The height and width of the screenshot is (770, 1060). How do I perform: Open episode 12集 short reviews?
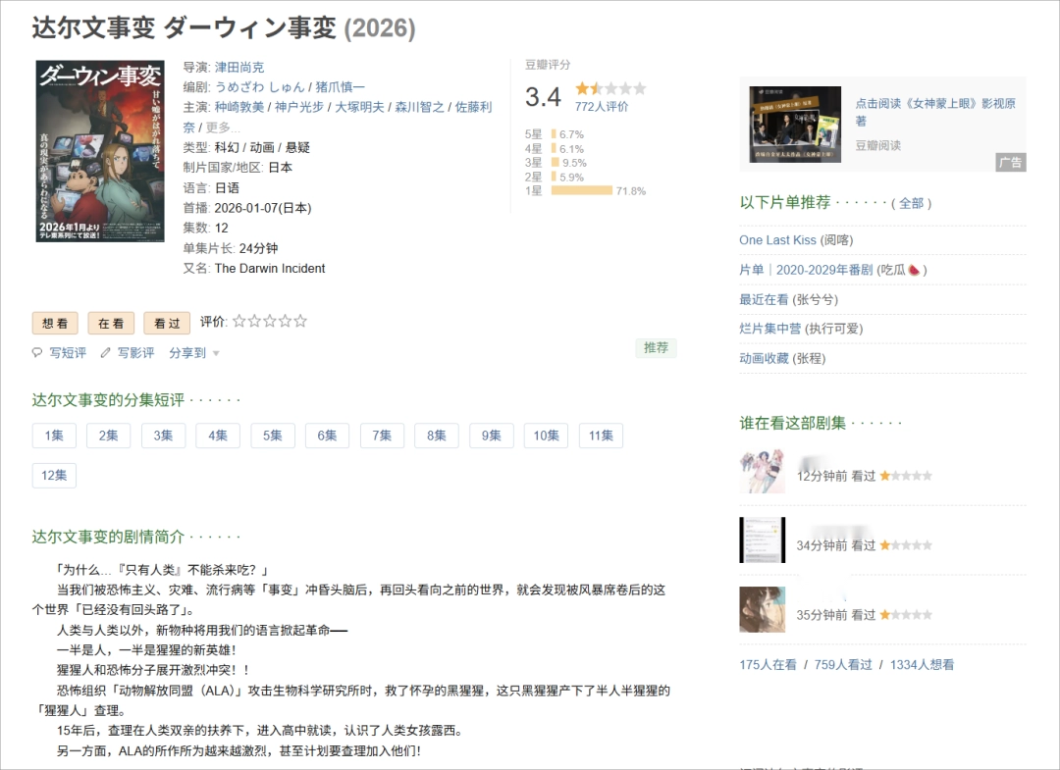[x=54, y=476]
